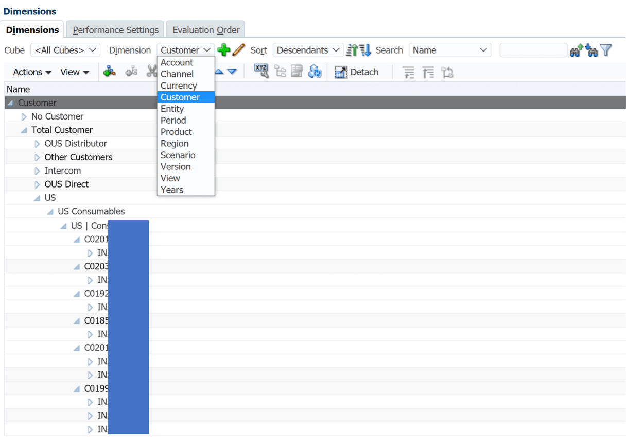Choose Scenario in the dimension dropdown list
This screenshot has width=628, height=441.
[x=178, y=155]
